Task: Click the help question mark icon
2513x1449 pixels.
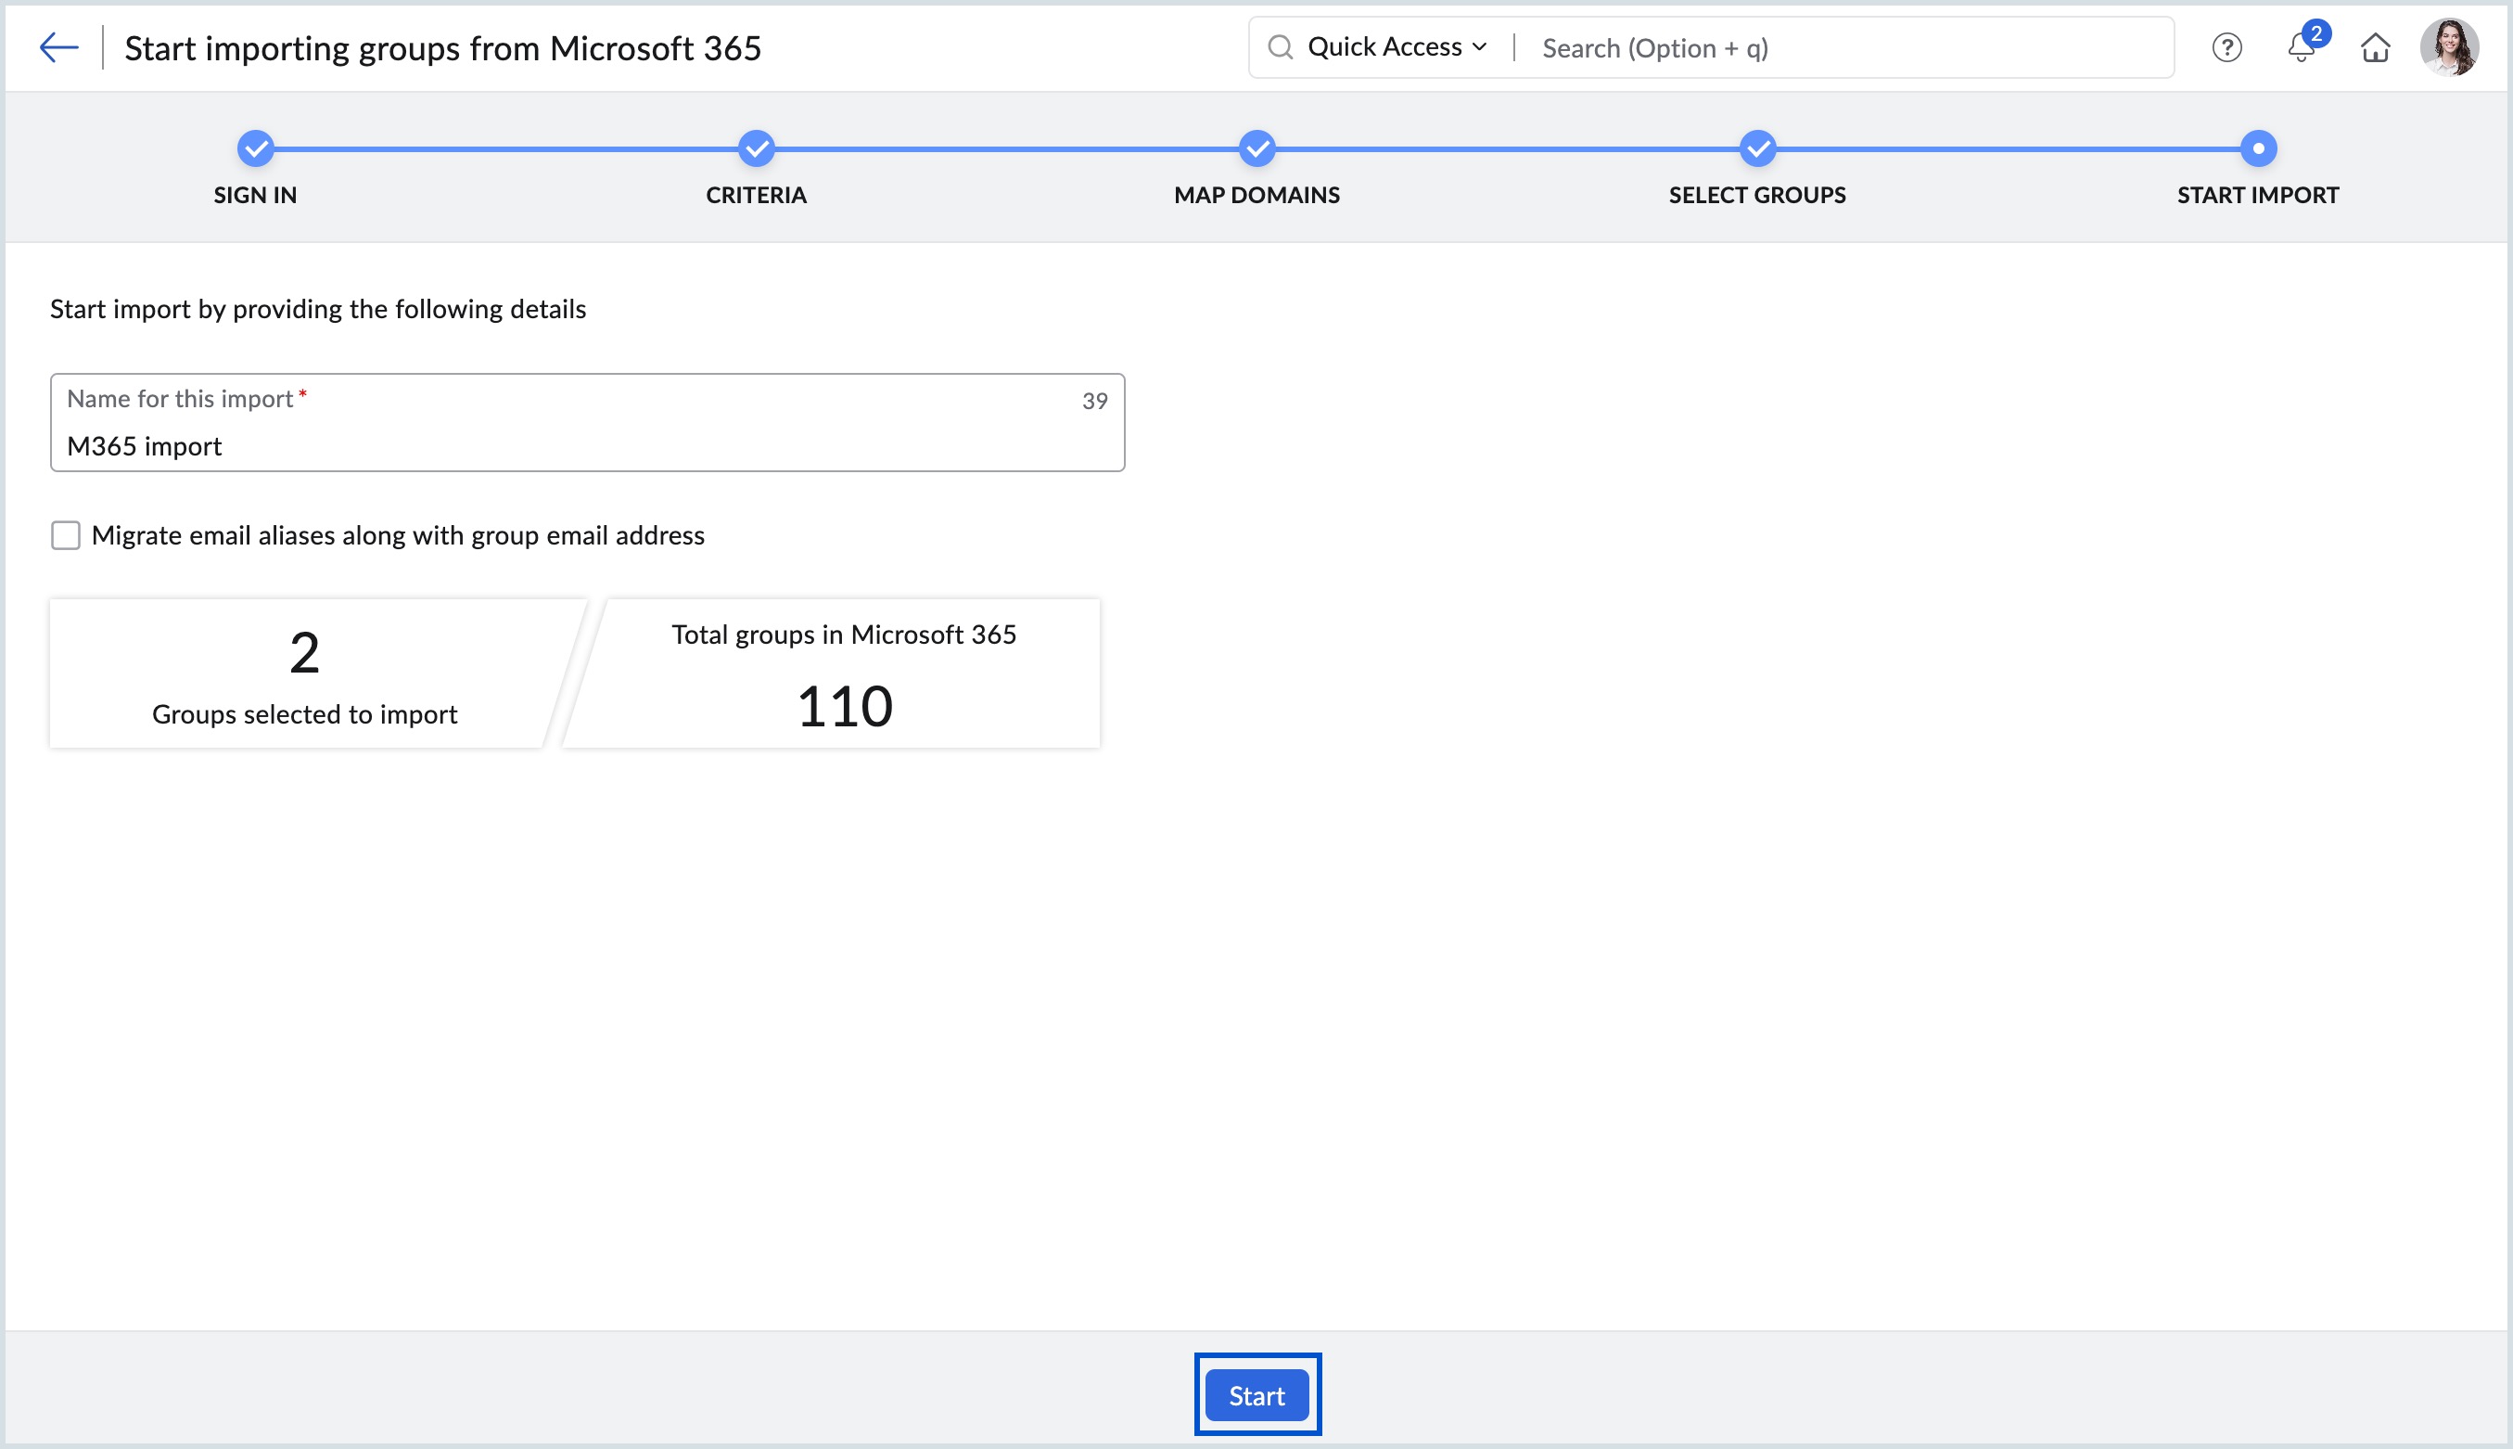Action: tap(2227, 46)
